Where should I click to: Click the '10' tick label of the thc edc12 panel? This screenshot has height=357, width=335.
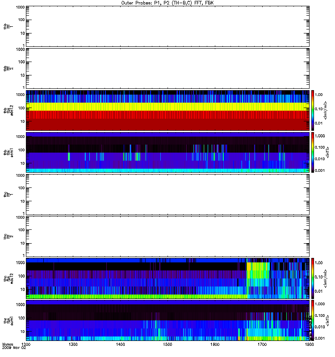(x=23, y=290)
